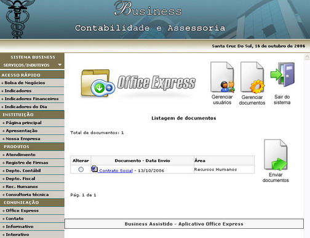The image size is (310, 238).
Task: Click the Sair do sistema door icon
Action: 282,74
